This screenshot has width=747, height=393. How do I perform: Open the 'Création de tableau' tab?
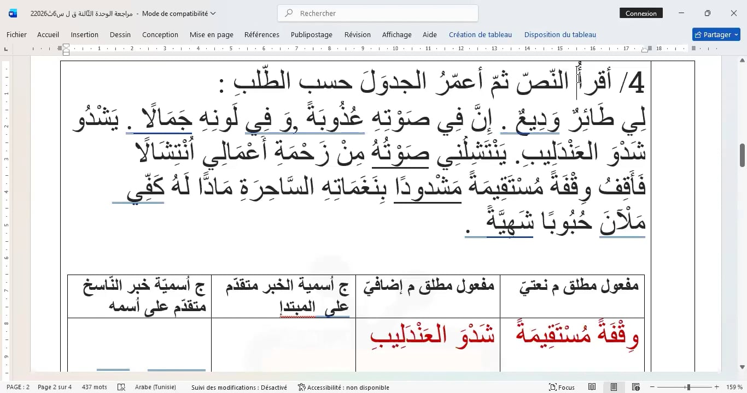[x=480, y=34]
